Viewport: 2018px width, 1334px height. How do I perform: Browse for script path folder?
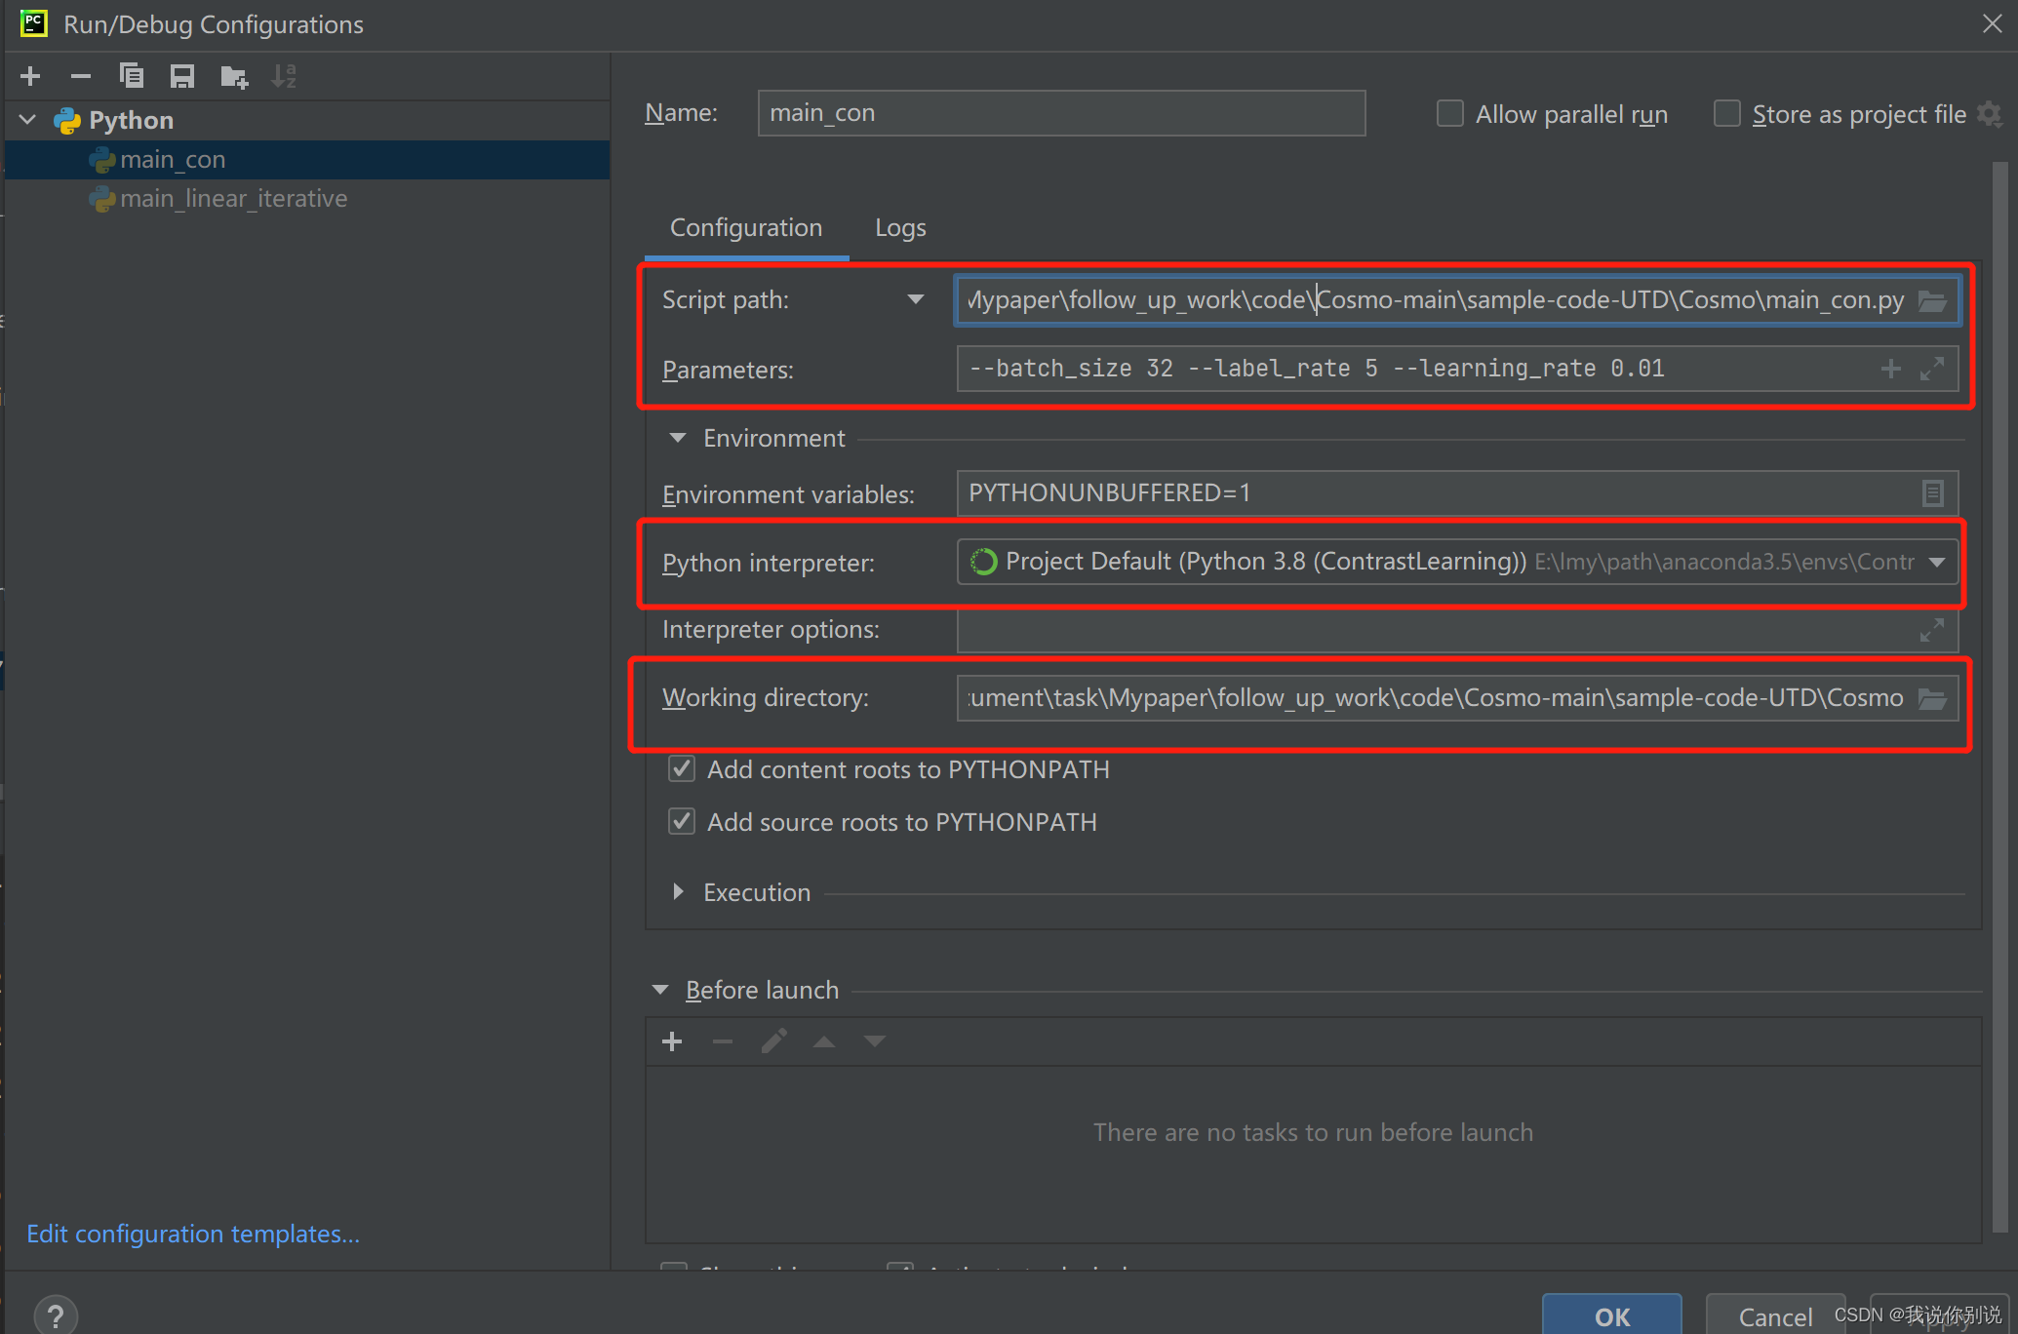(1932, 300)
